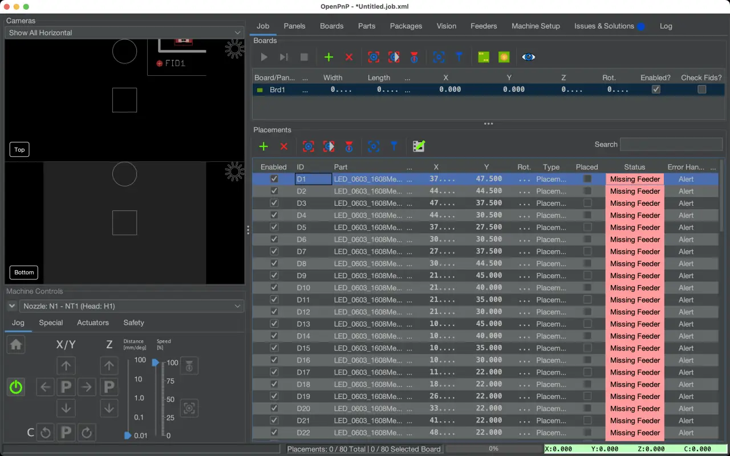Collapse Machine Controls with chevron button
This screenshot has height=456, width=730.
tap(11, 306)
